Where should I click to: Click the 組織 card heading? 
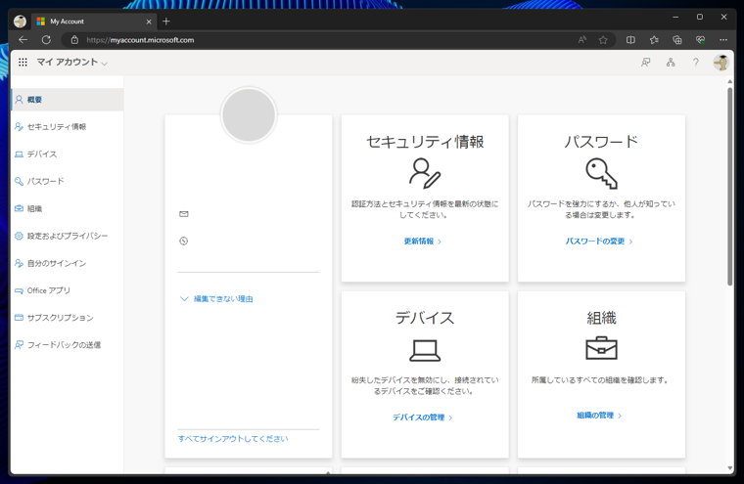coord(601,318)
